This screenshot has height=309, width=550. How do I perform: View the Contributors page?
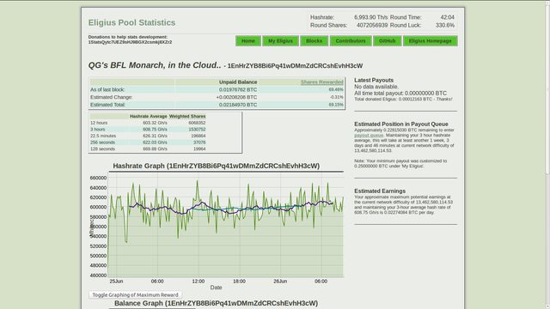[x=351, y=41]
